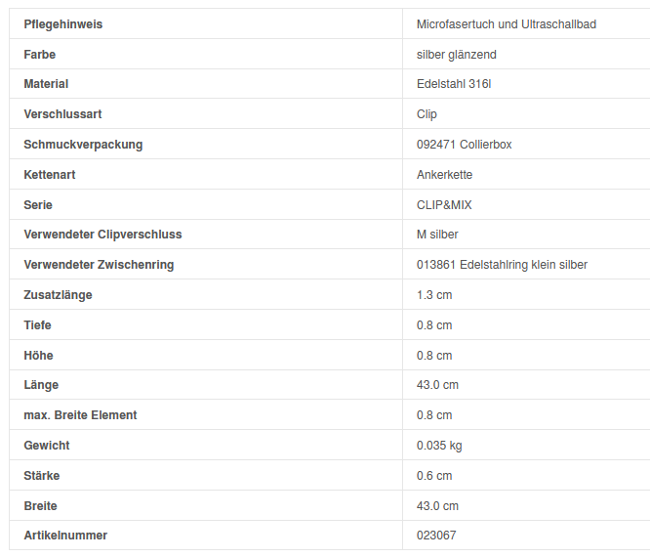Select the Gewicht value 0.035 kg
The width and height of the screenshot is (650, 558).
click(439, 446)
